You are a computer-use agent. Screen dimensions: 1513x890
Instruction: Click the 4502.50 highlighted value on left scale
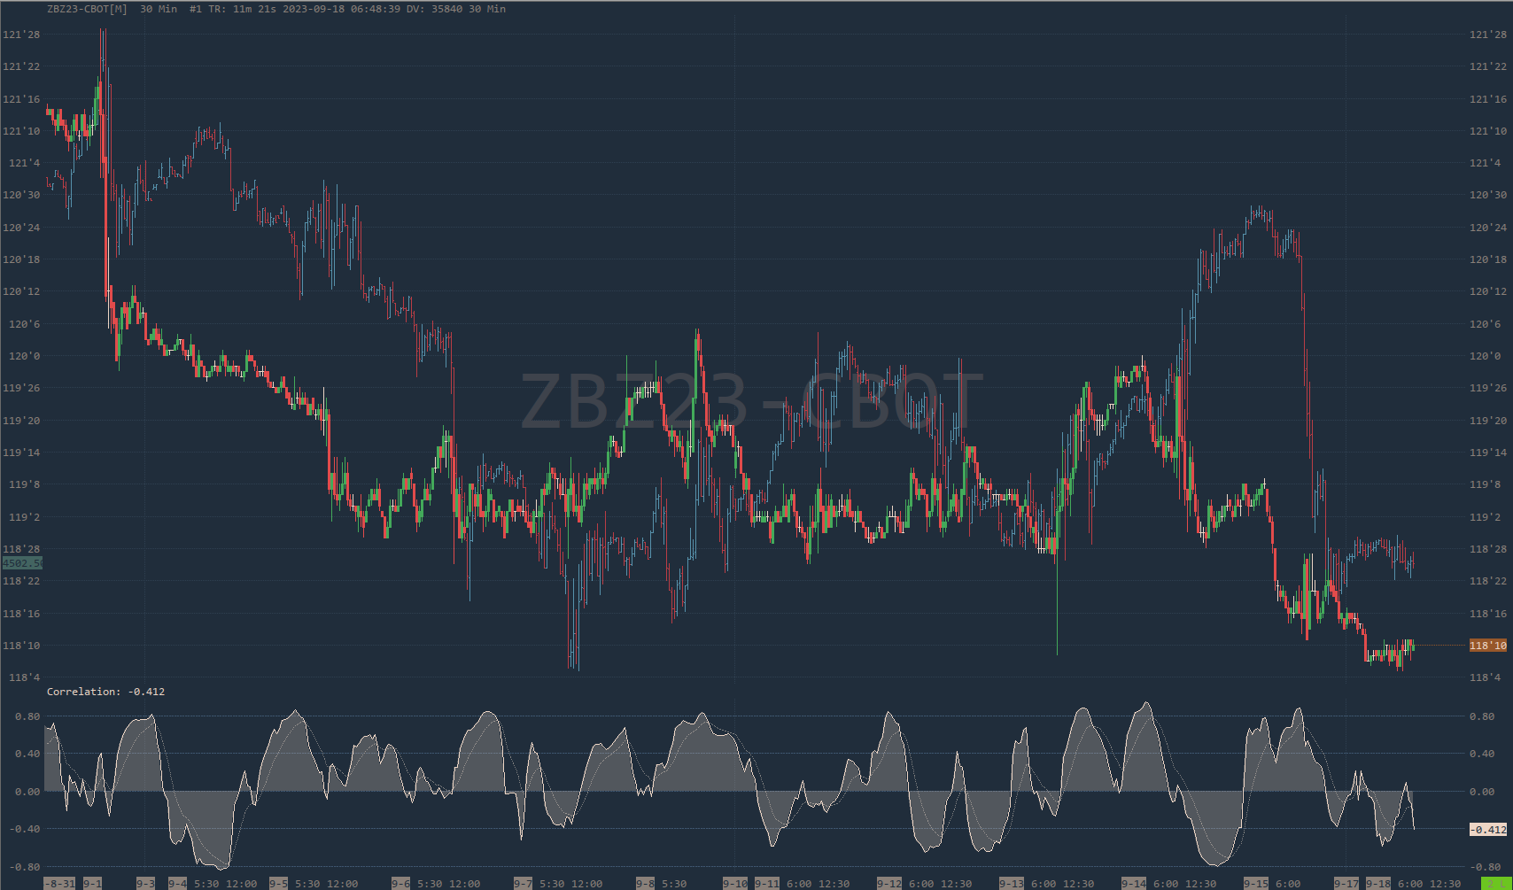pos(22,563)
